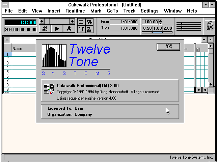Viewport: 217px width, 162px height.
Task: Click measure 1 marker in measure pane
Action: click(198, 50)
